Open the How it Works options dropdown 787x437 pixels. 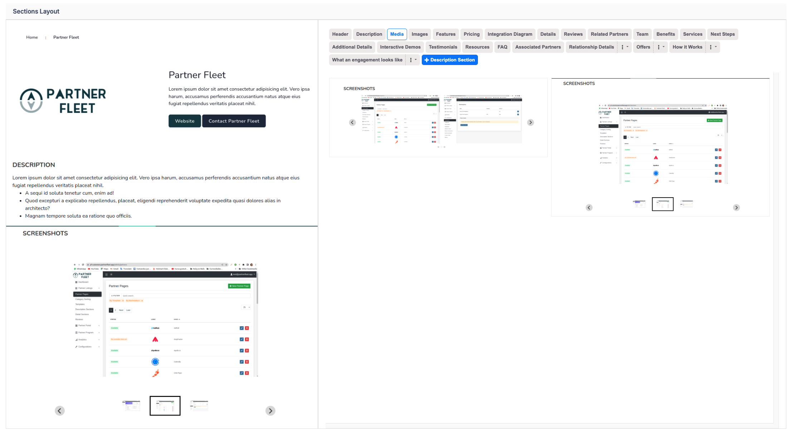pyautogui.click(x=713, y=47)
